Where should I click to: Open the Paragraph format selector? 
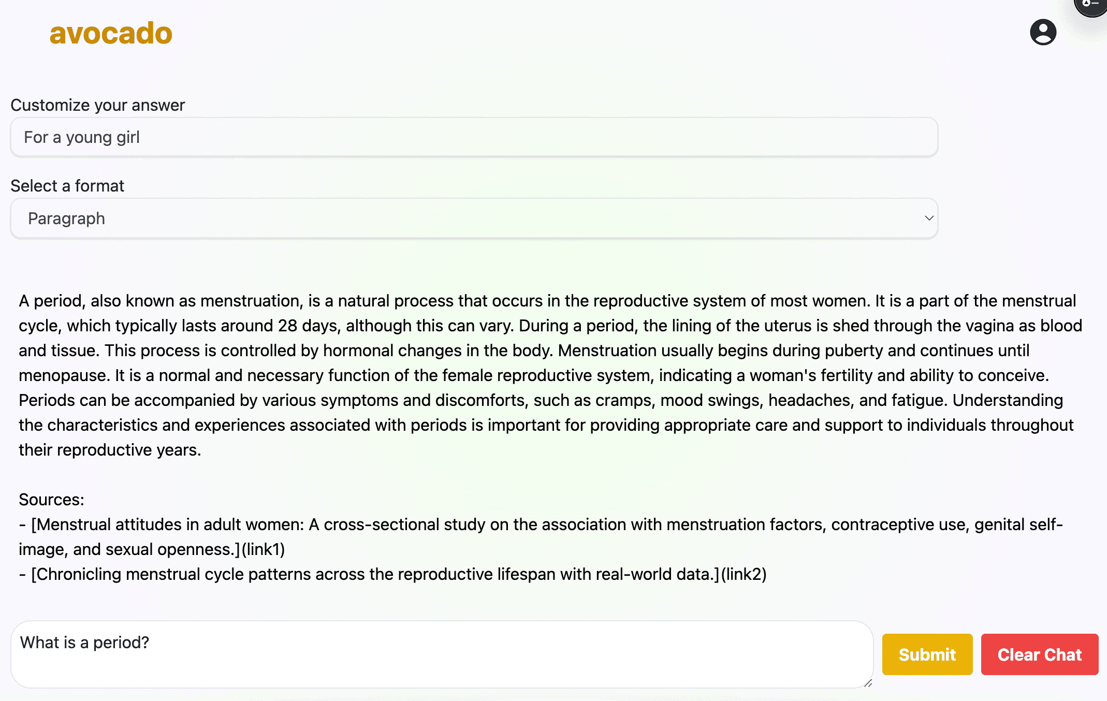(474, 218)
